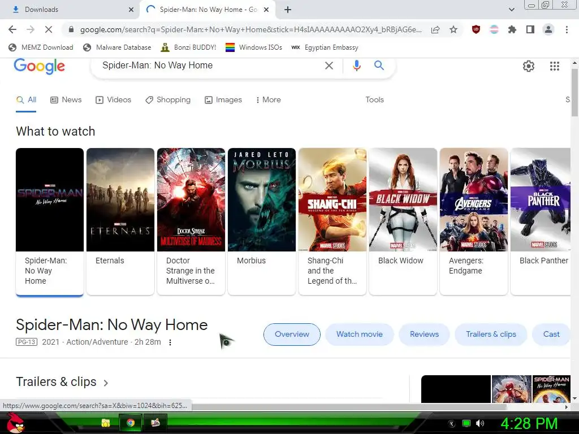The width and height of the screenshot is (579, 434).
Task: Click the network monitor tray icon
Action: pyautogui.click(x=466, y=423)
